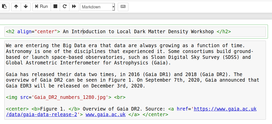Click the www.gaia.ac.uk link text
This screenshot has width=272, height=124.
pos(105,115)
